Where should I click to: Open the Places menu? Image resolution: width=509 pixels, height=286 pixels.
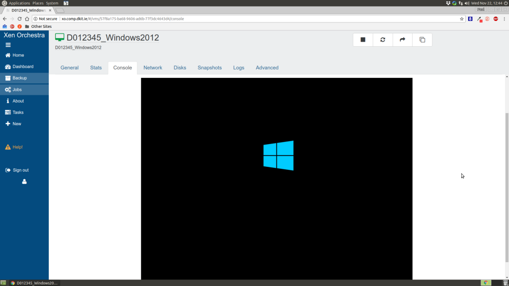tap(38, 3)
